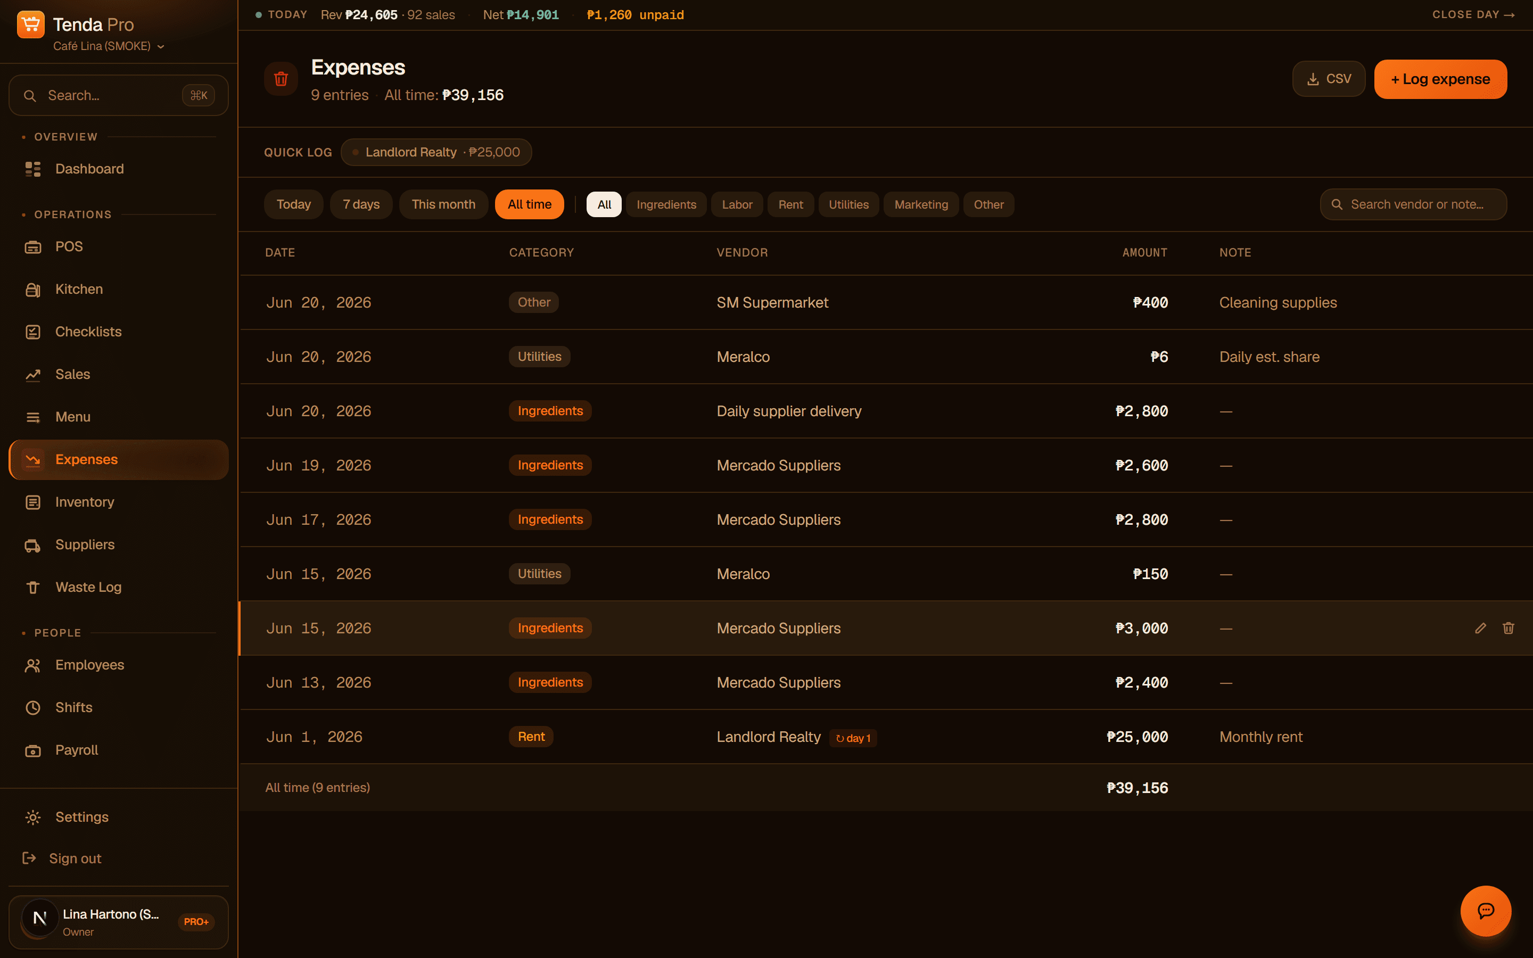
Task: Filter by Labor category
Action: click(x=737, y=205)
